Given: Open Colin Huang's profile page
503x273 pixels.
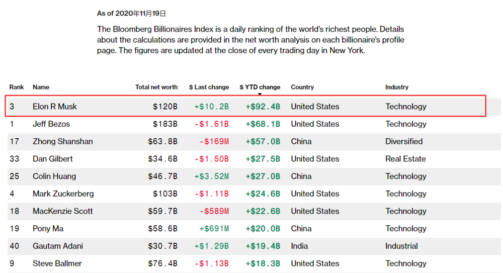Looking at the screenshot, I should click(54, 176).
